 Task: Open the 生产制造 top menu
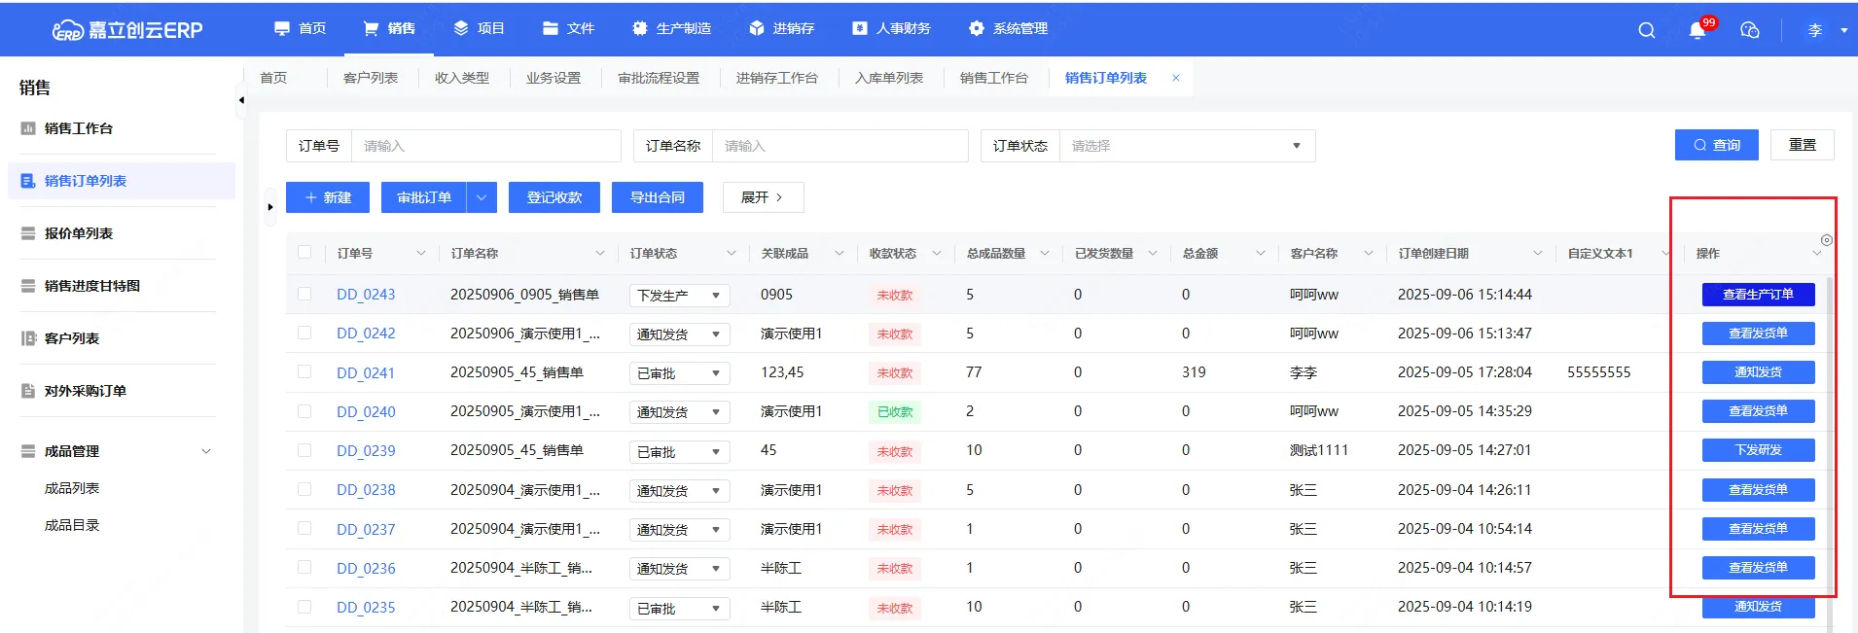pyautogui.click(x=672, y=29)
